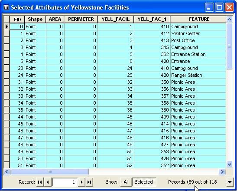Click the FID column header
Viewport: 237px width, 191px height.
[17, 19]
